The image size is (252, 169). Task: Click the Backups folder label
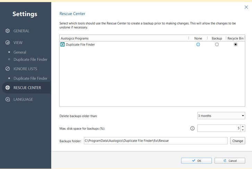(x=70, y=141)
